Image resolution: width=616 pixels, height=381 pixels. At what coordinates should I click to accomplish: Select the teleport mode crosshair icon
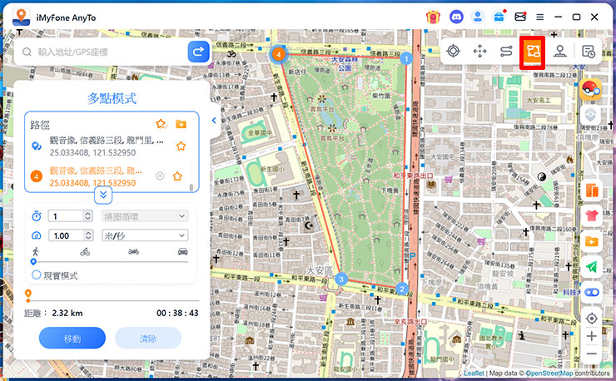pyautogui.click(x=453, y=52)
